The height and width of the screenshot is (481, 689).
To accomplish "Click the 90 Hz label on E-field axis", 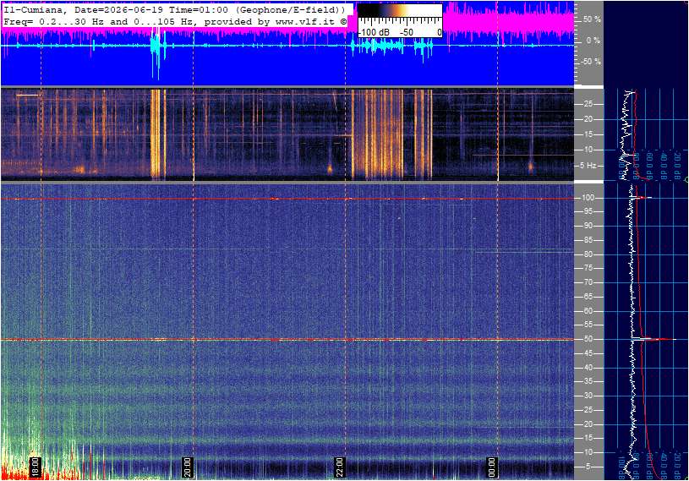I will (588, 226).
